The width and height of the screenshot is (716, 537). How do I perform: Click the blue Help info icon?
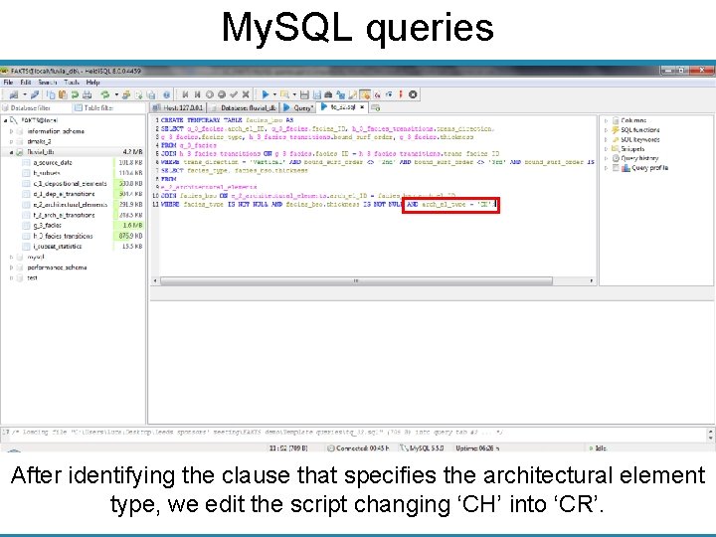167,94
